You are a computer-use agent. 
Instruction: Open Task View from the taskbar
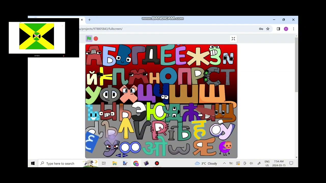[104, 163]
